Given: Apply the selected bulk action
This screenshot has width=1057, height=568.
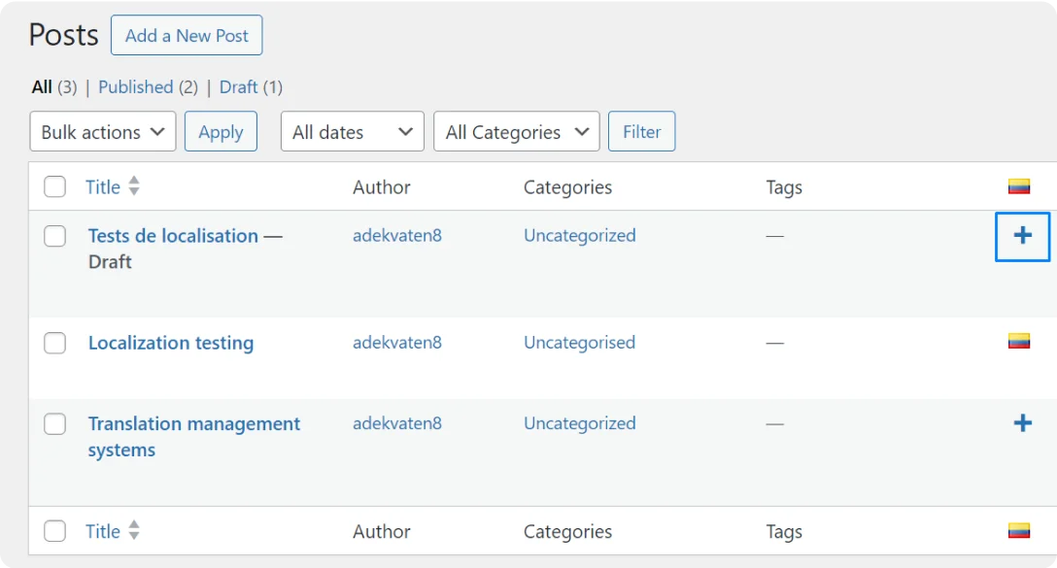Looking at the screenshot, I should tap(221, 131).
